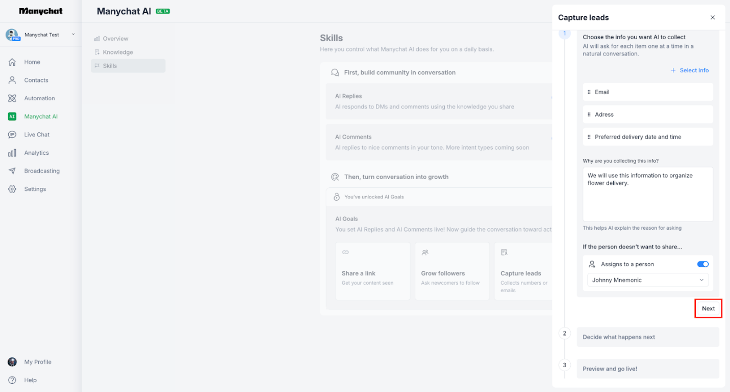Click the Manychat AI sidebar icon
Screen dimensions: 730x392
(14, 116)
